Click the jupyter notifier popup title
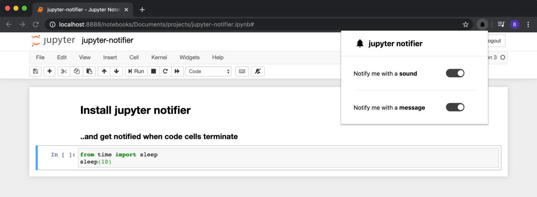This screenshot has width=537, height=197. click(395, 44)
